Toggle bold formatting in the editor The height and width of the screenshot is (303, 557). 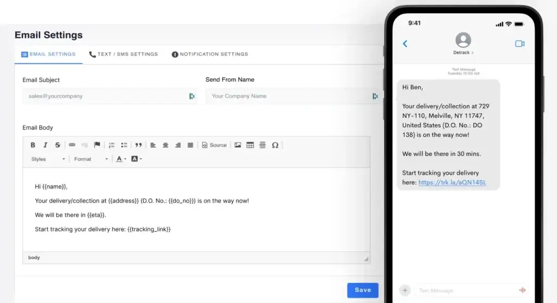point(33,145)
